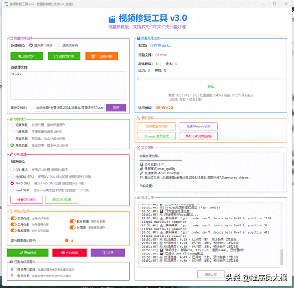Click the 清空日志 button
This screenshot has width=294, height=288.
pos(211,274)
